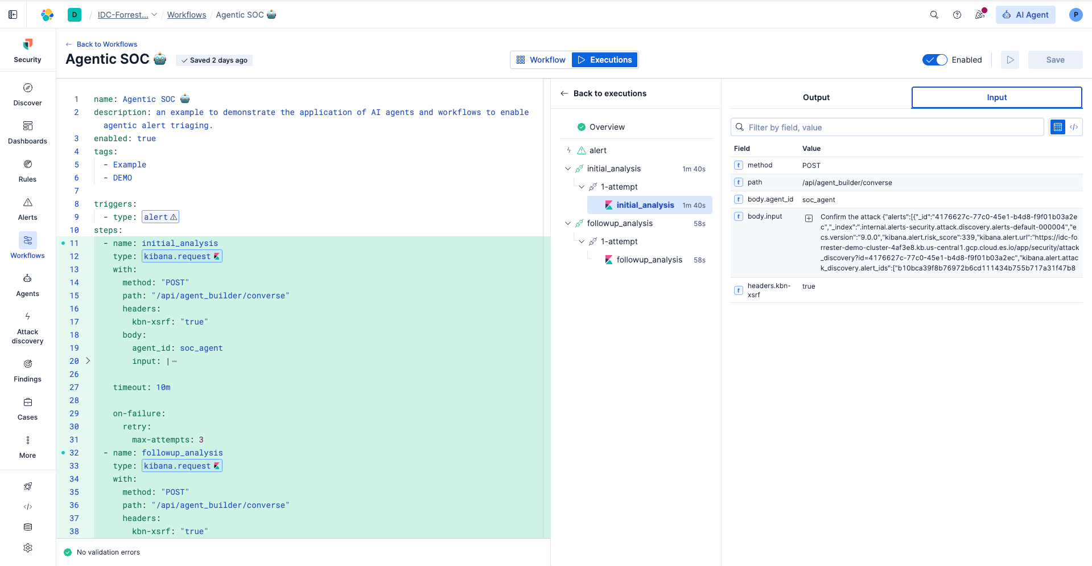Click the search magnifier in header
This screenshot has width=1092, height=566.
click(934, 15)
